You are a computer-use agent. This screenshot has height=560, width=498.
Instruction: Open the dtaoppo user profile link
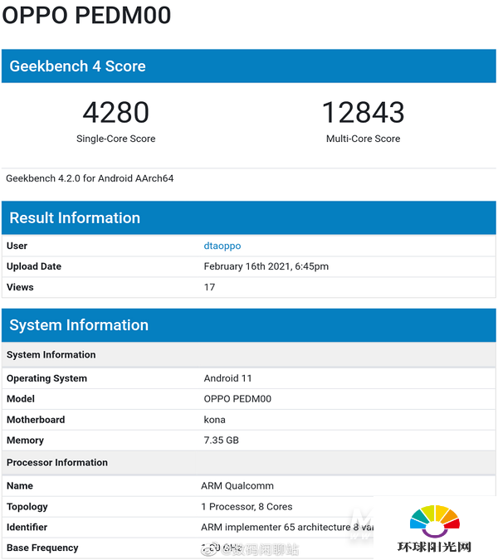pos(222,246)
